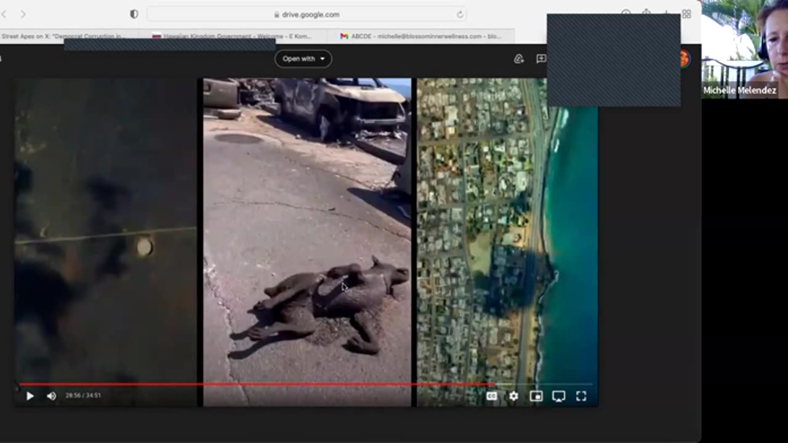Go forward in browser history
Screen dimensions: 788x443
(23, 14)
